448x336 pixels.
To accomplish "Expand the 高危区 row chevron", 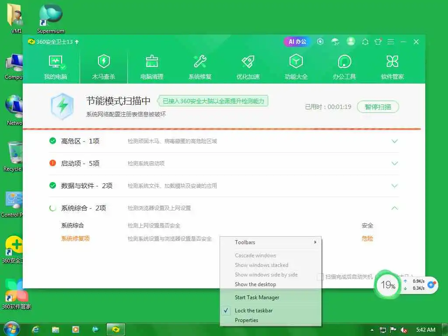I will coord(395,141).
